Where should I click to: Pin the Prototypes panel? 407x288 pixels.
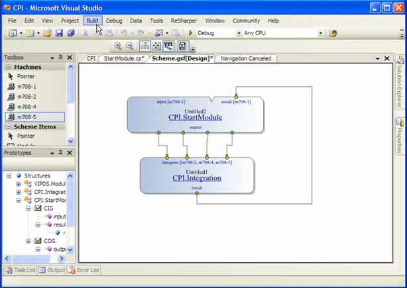coord(60,152)
